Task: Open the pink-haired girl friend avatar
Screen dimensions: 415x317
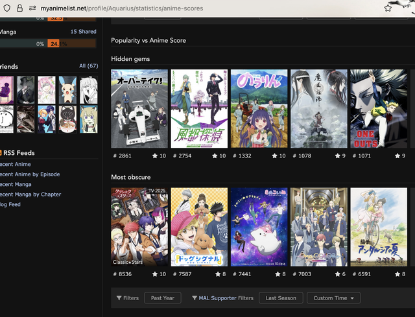Action: coord(47,89)
